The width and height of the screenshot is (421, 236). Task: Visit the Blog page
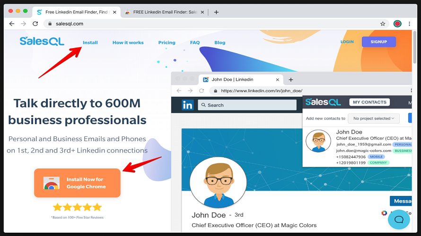pos(220,42)
